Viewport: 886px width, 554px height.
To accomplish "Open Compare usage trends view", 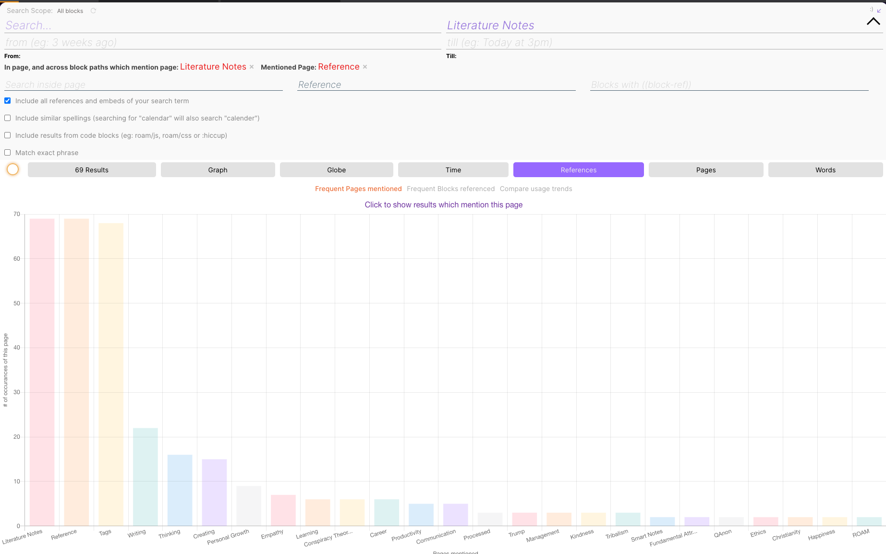I will click(x=536, y=189).
